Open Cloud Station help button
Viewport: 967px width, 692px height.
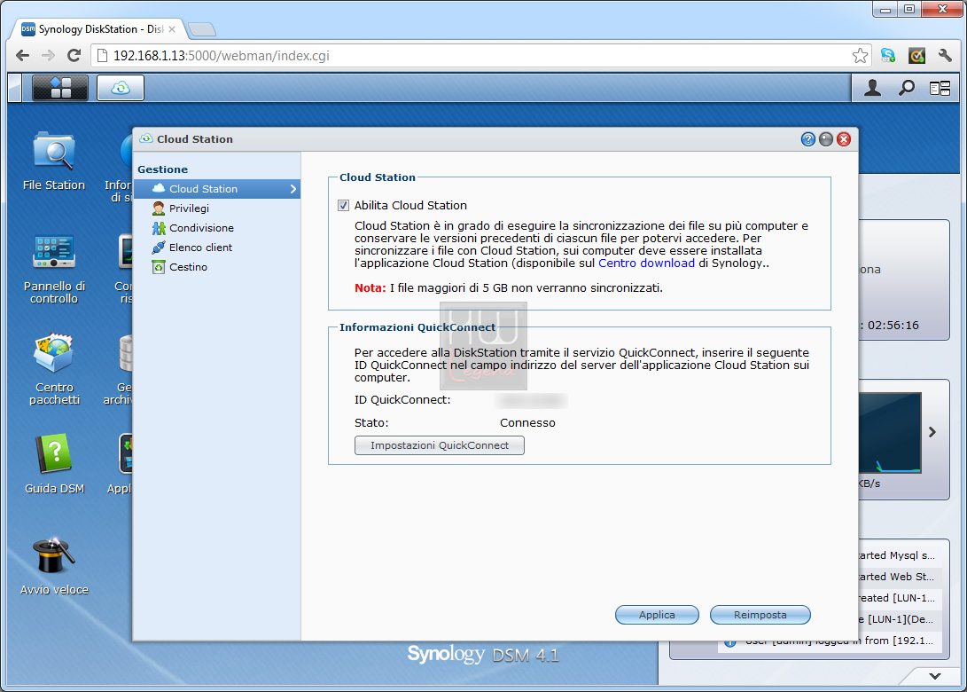click(807, 139)
